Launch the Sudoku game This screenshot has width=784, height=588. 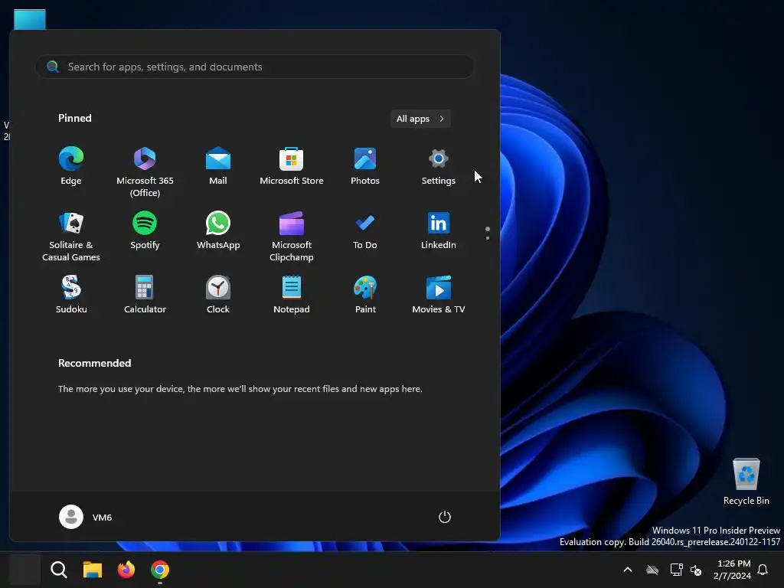pos(71,295)
